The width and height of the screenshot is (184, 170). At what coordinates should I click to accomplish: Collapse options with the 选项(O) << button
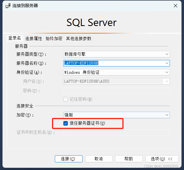162,159
